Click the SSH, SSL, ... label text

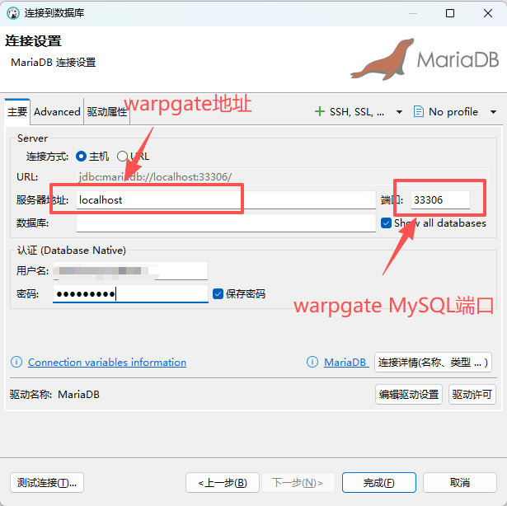357,112
